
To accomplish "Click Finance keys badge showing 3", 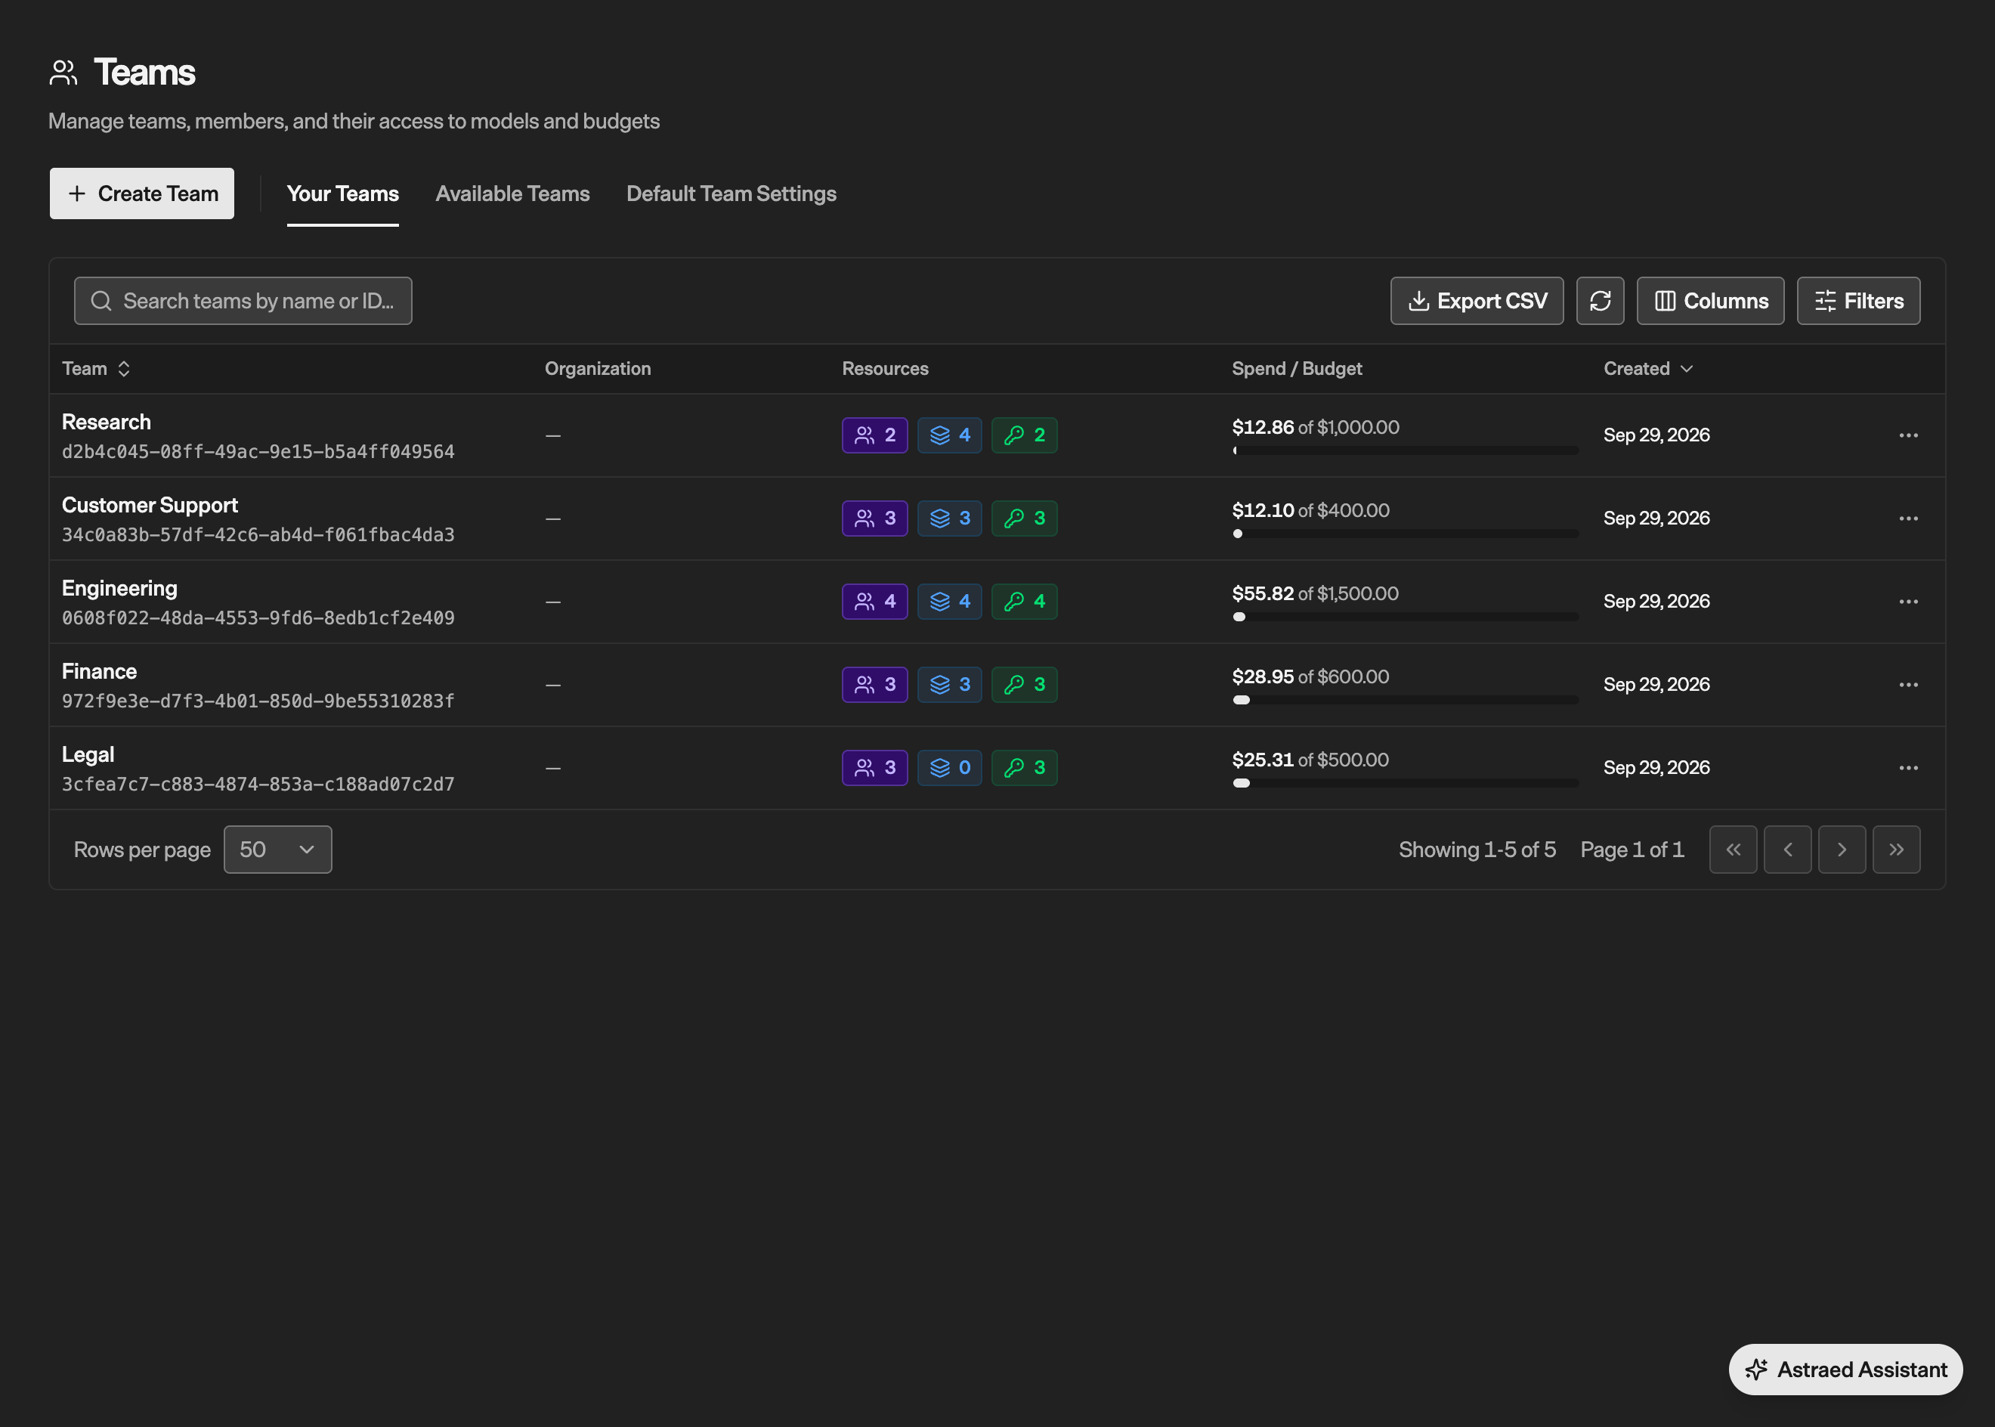I will 1024,685.
